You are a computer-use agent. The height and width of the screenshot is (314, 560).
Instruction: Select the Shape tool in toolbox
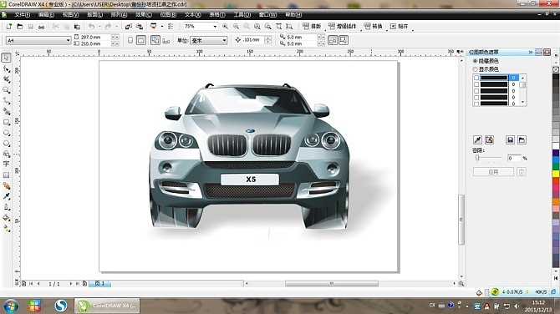[6, 68]
